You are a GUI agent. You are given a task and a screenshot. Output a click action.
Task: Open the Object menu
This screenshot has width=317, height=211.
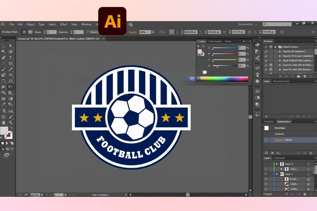pos(31,25)
